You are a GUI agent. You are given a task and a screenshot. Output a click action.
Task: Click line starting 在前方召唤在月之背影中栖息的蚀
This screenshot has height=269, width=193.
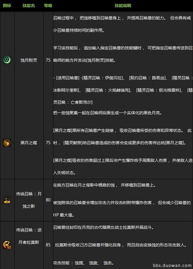105,185
